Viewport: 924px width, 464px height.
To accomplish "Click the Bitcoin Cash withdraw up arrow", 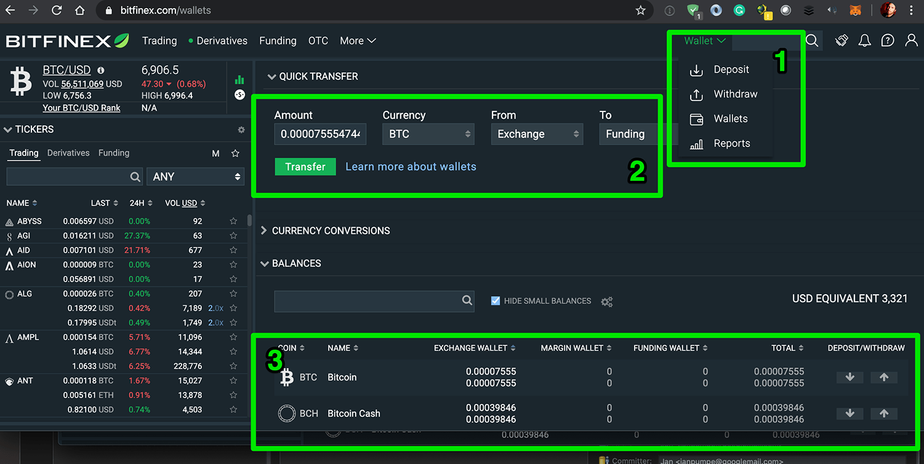I will [884, 414].
